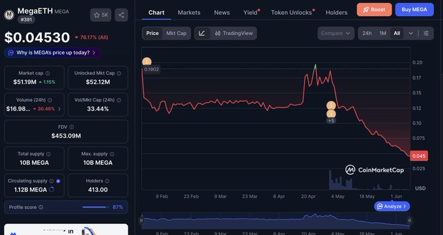This screenshot has height=235, width=443.
Task: Open the Compare dropdown
Action: (x=336, y=33)
